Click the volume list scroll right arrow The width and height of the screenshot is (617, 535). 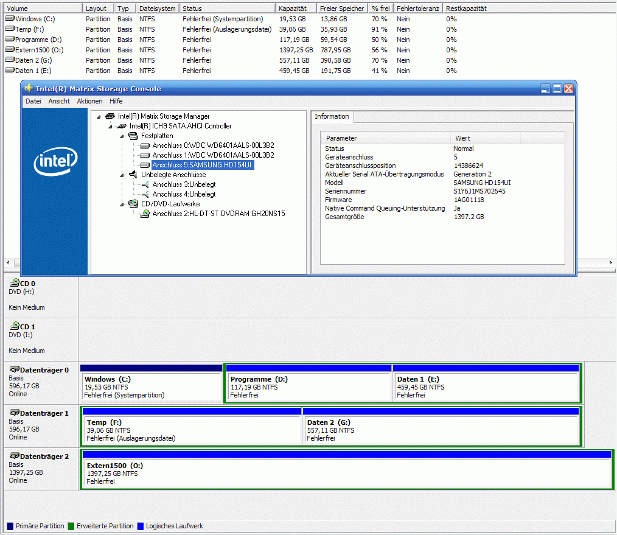point(611,262)
